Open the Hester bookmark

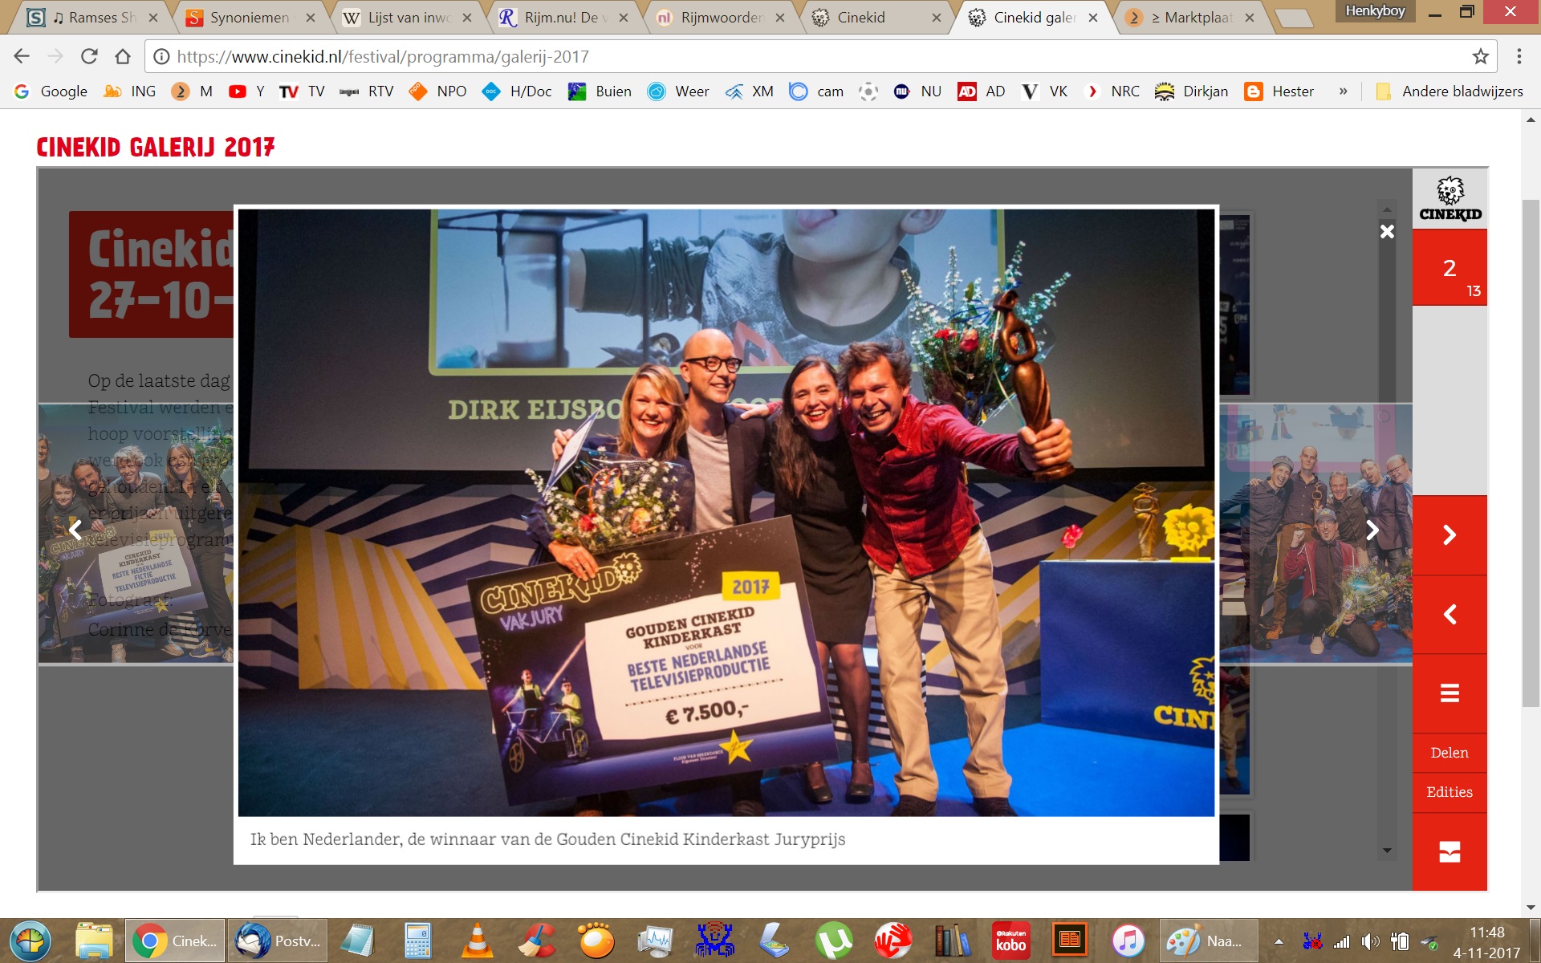pos(1279,91)
